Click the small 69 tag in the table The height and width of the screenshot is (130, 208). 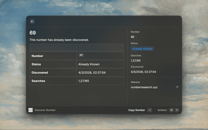[x=81, y=55]
